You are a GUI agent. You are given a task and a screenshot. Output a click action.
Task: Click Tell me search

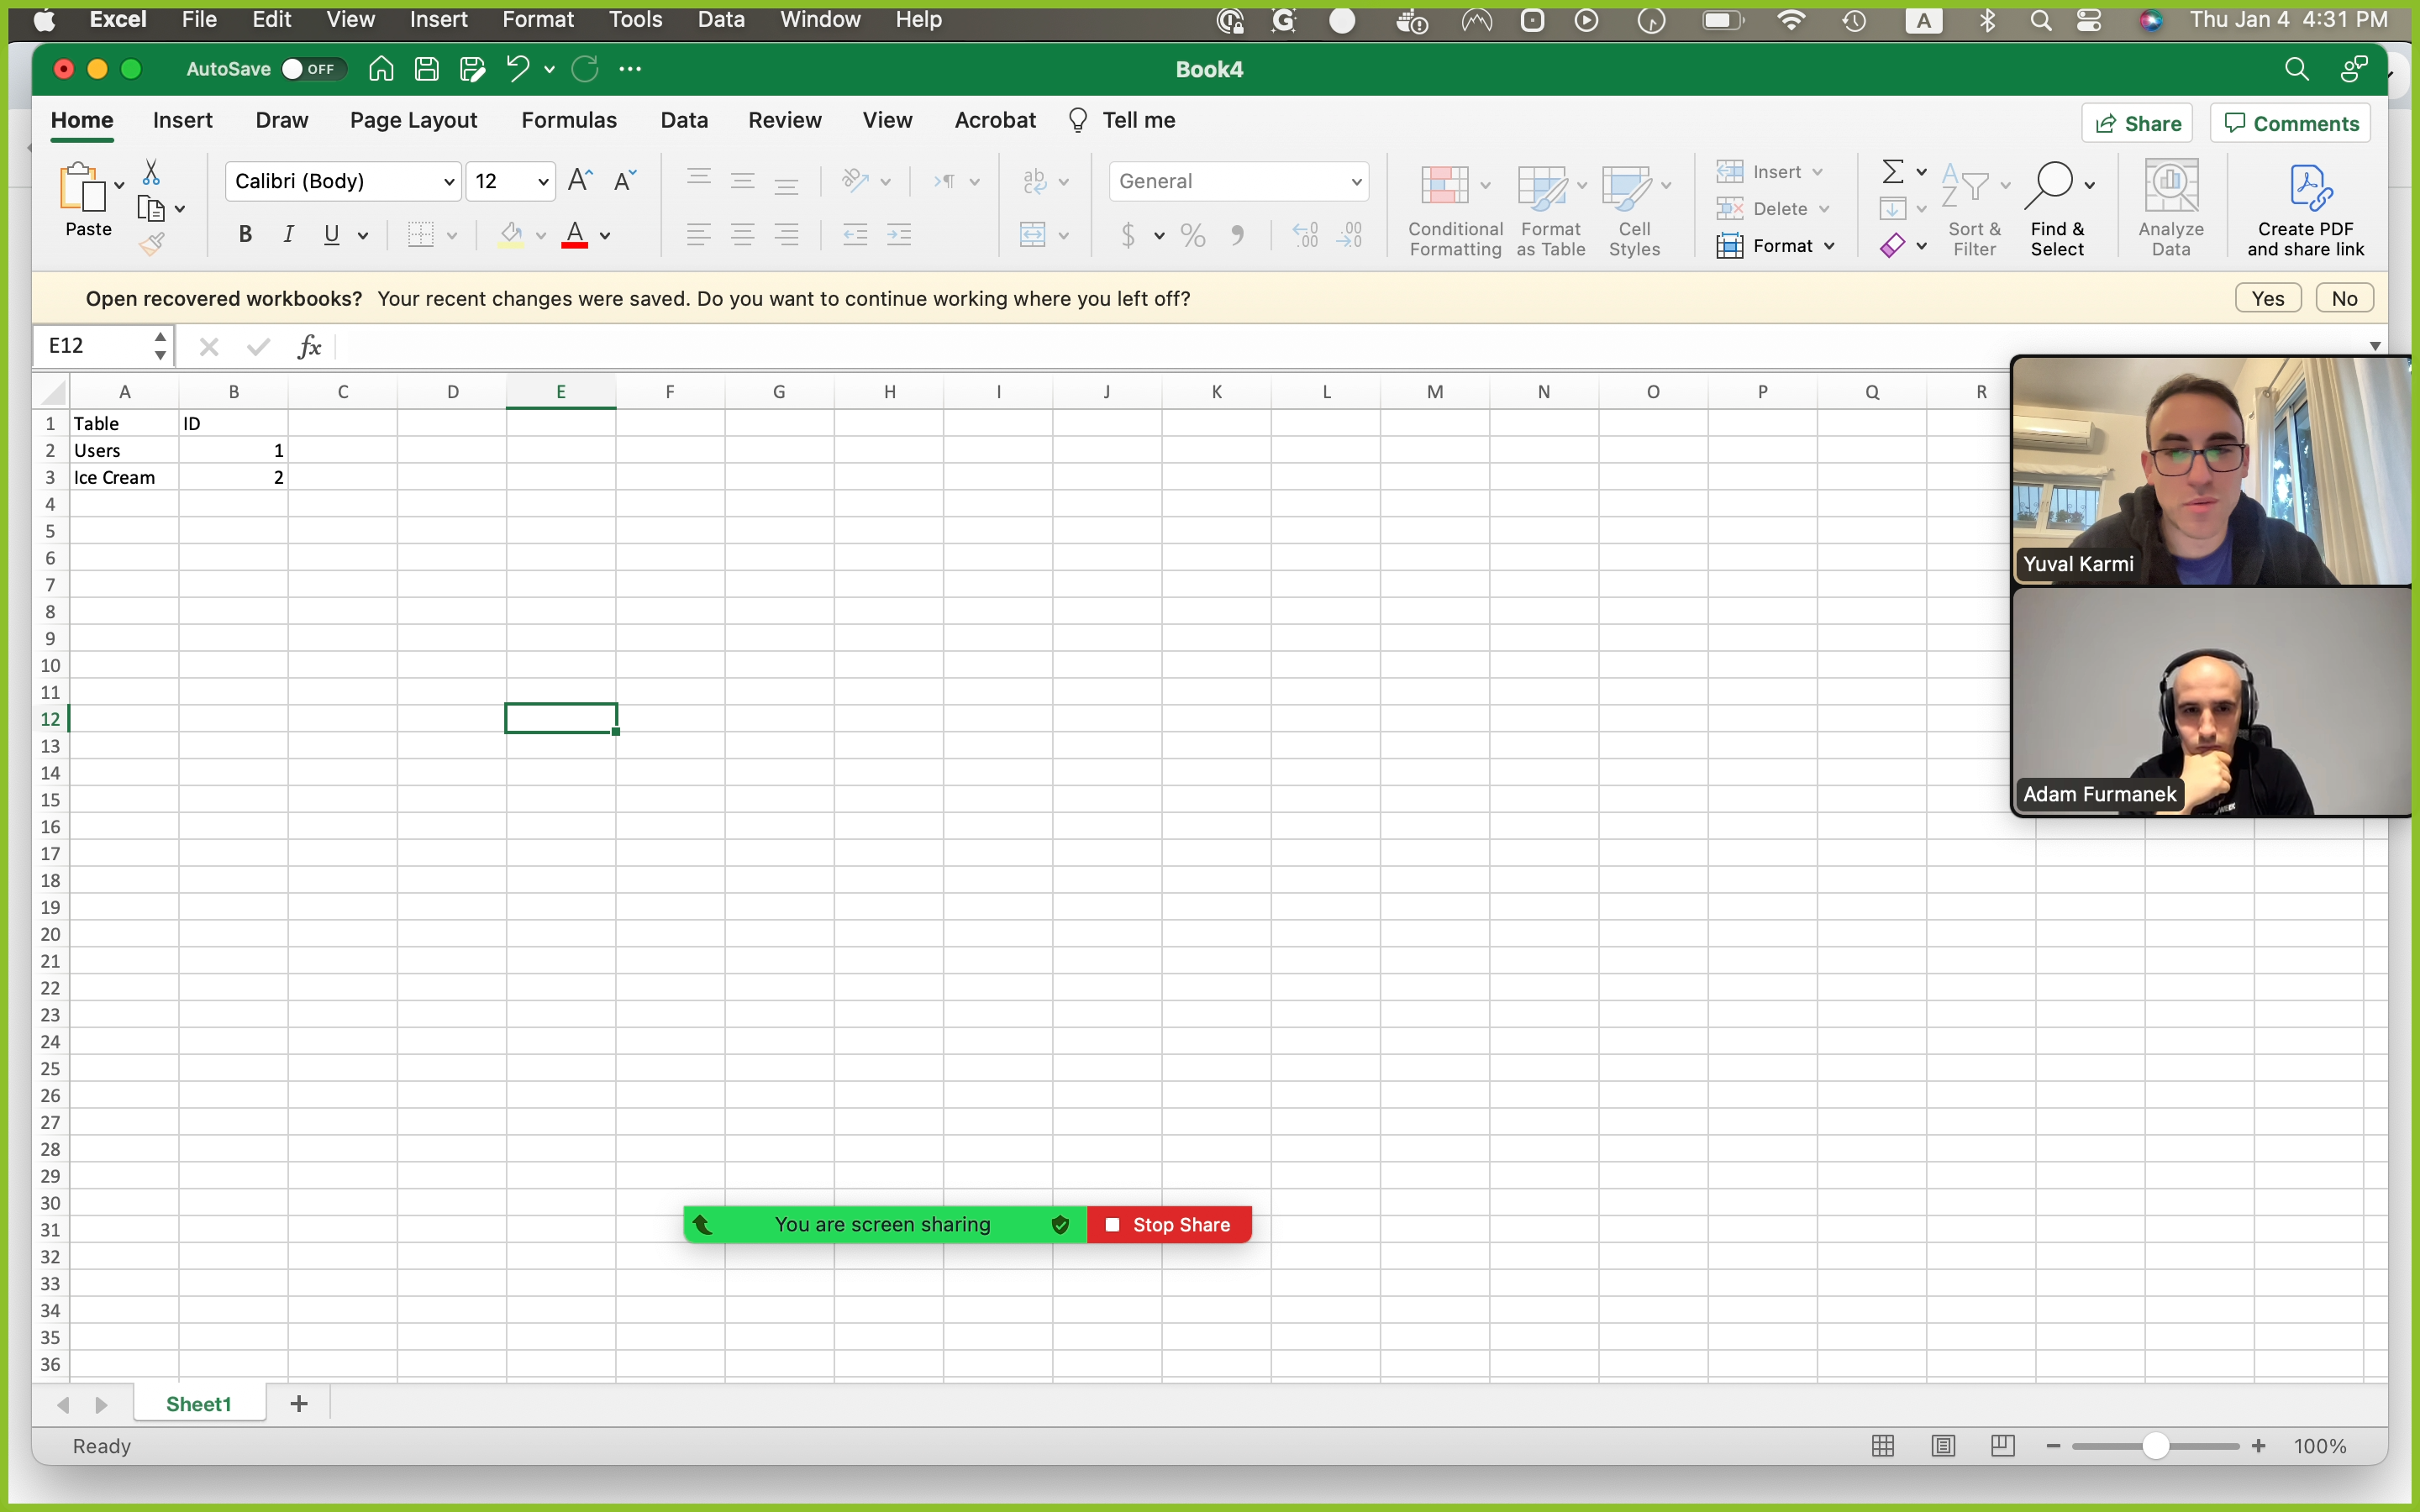tap(1123, 120)
